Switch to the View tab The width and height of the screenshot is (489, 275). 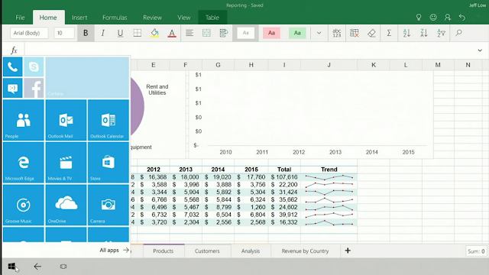[x=184, y=18]
